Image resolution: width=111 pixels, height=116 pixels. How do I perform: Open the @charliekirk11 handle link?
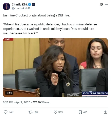point(21,8)
